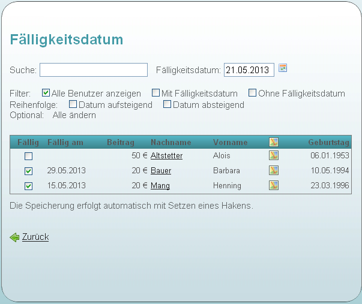Enable the Mit Fälligkeitsdatum filter
This screenshot has width=362, height=304.
[155, 93]
